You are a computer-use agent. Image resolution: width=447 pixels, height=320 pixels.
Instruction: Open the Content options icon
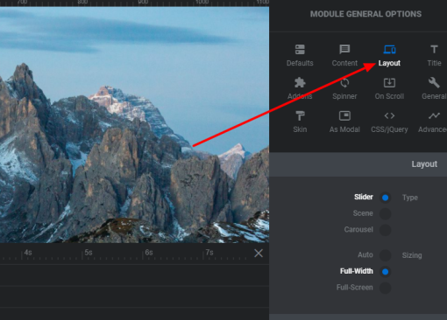click(344, 50)
